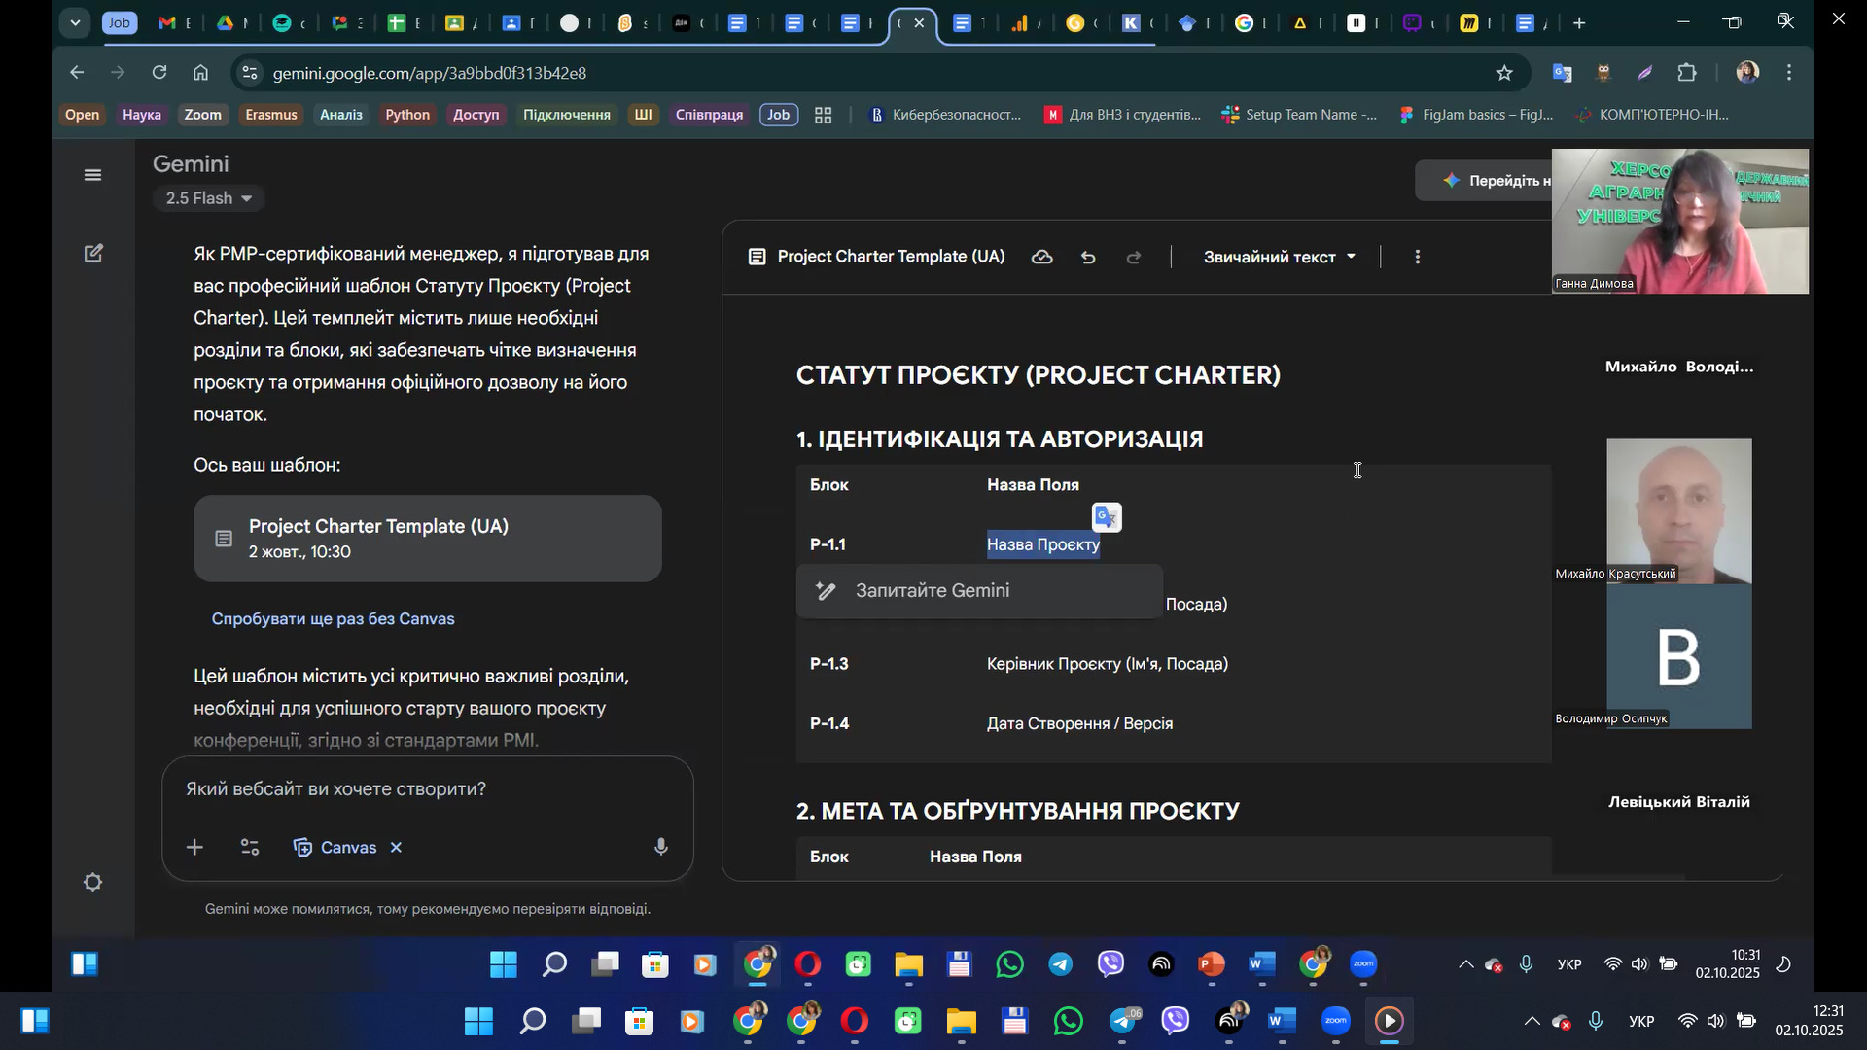1867x1050 pixels.
Task: Bookmark this page with star icon
Action: tap(1504, 73)
